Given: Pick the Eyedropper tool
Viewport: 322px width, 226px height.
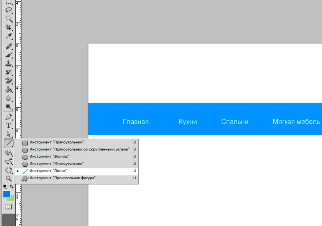Looking at the screenshot, I should (x=8, y=36).
